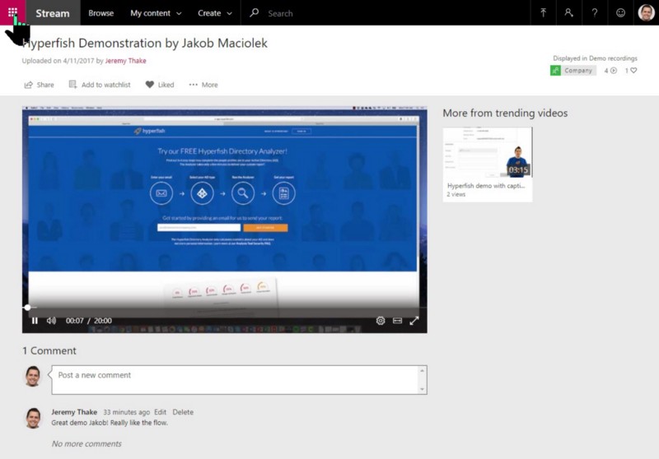Screen dimensions: 659x459
Task: Click the Jeremy Thake comment author name
Action: point(74,412)
